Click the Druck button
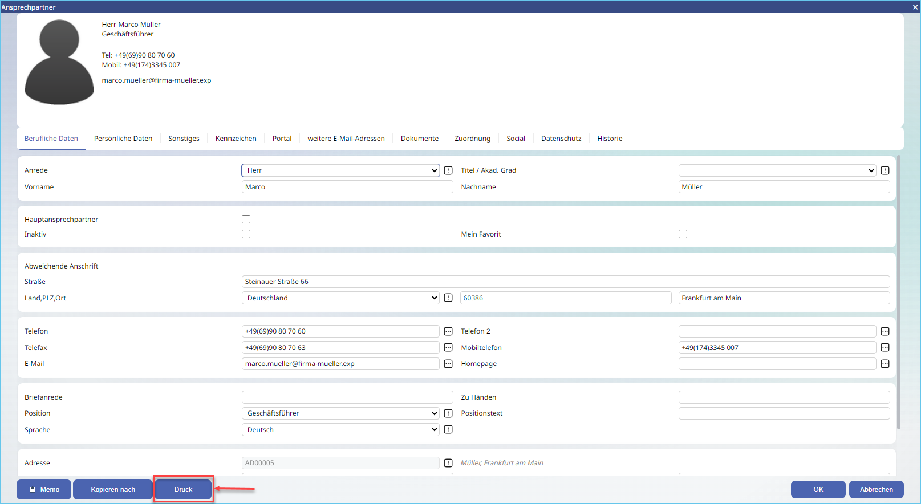The image size is (921, 504). coord(184,490)
